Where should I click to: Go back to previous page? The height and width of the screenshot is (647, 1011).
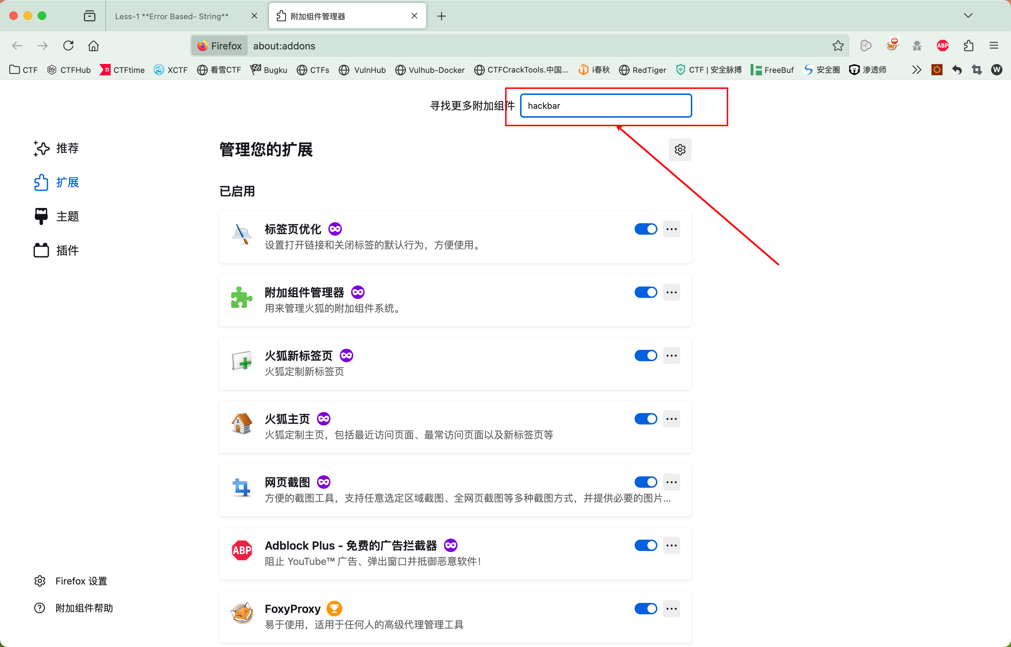point(17,46)
